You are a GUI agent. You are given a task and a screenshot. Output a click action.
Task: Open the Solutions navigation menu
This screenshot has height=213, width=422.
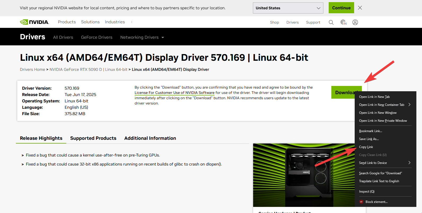pyautogui.click(x=90, y=22)
